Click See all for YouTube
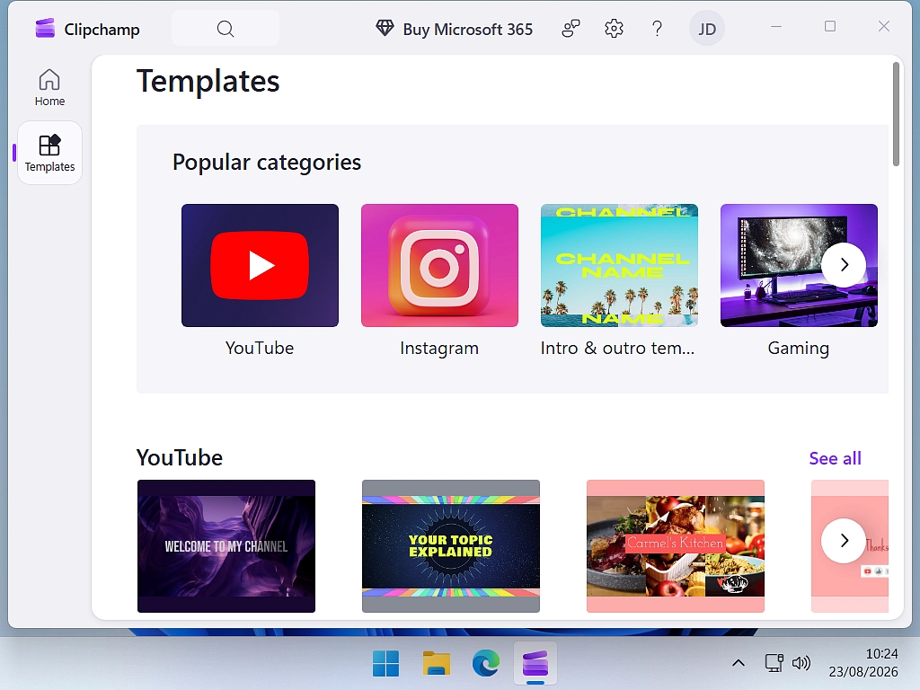920x690 pixels. [x=835, y=458]
